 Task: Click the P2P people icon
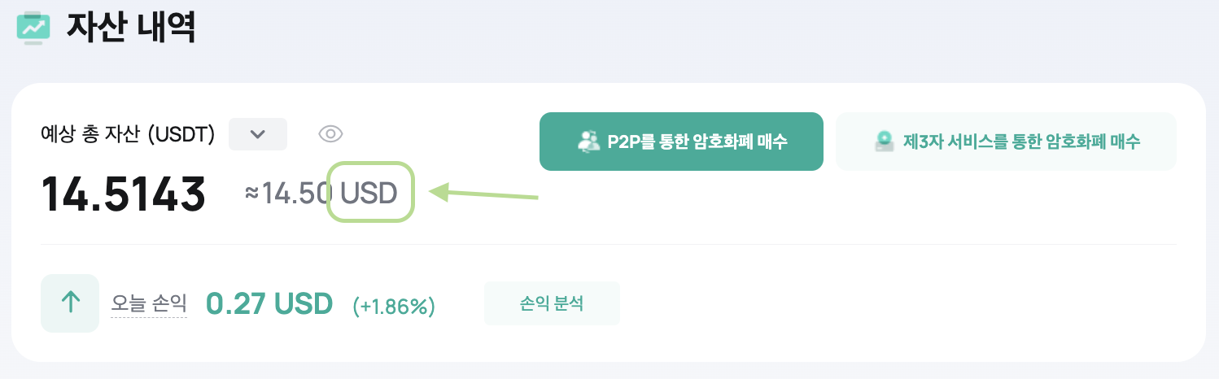click(588, 141)
